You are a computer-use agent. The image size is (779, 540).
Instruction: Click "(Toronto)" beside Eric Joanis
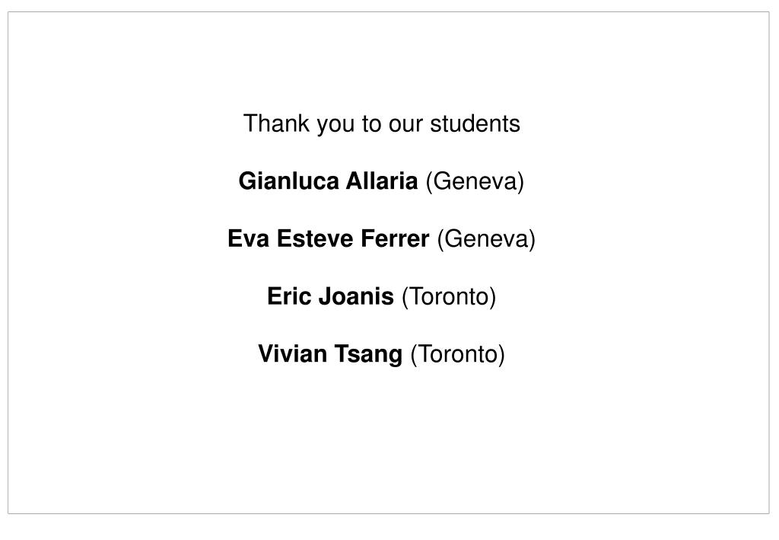(449, 297)
